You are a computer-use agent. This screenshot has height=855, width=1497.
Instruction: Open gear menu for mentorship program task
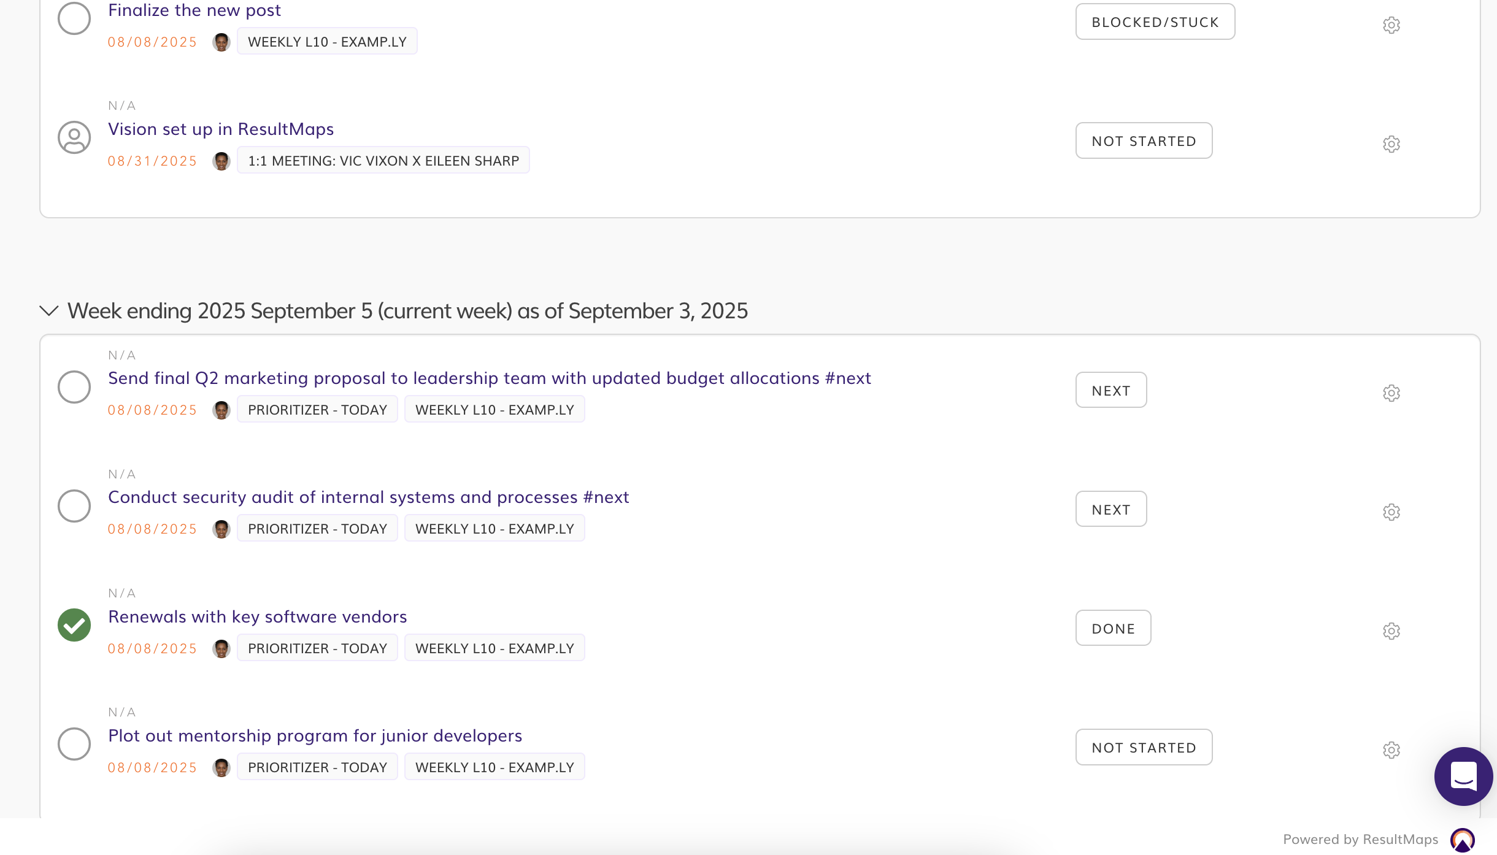[1391, 750]
